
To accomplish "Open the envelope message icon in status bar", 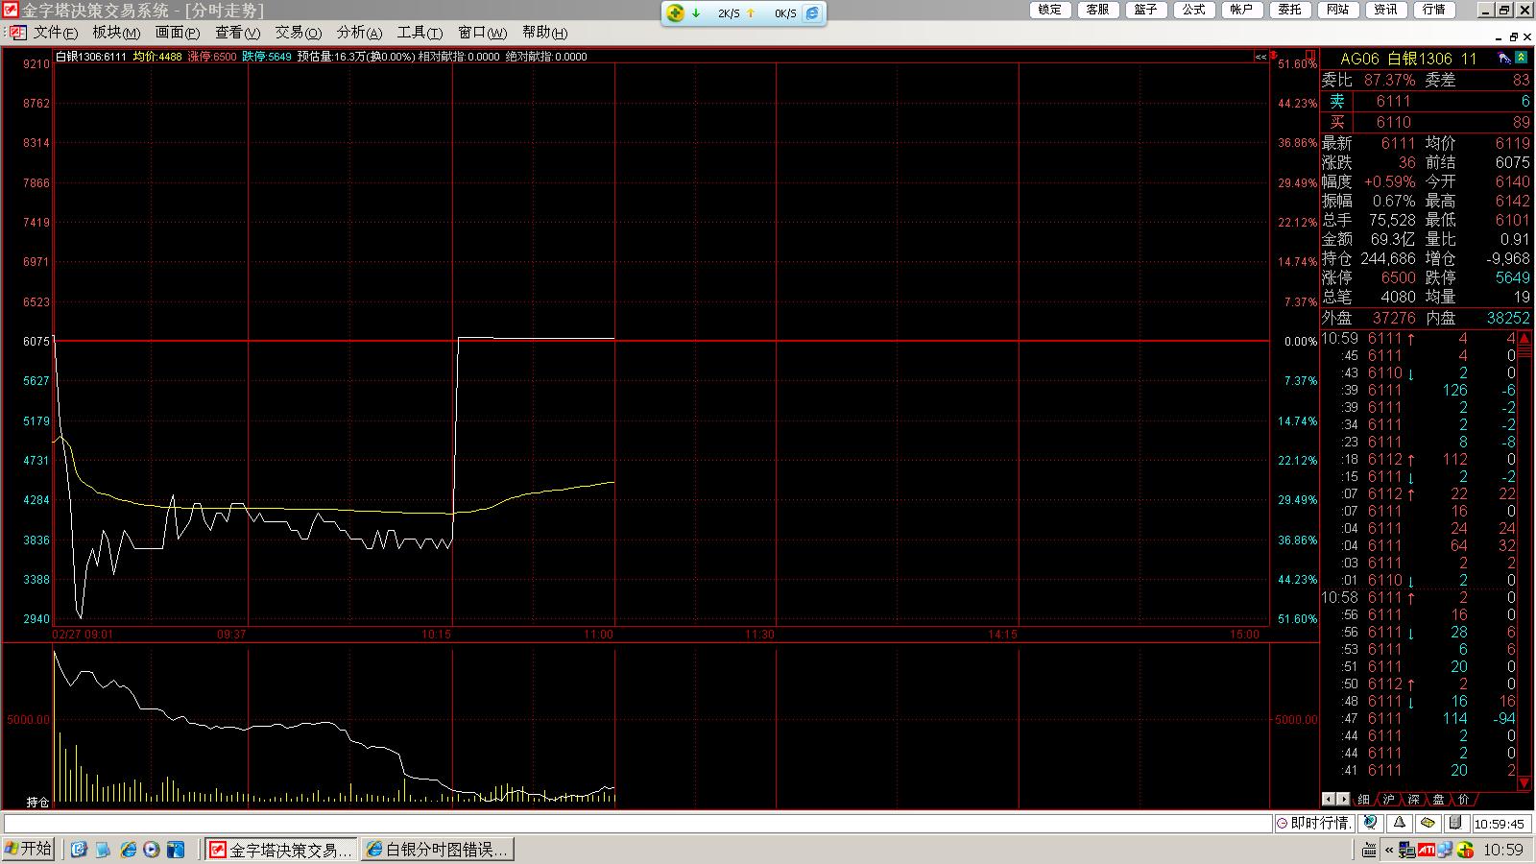I will [x=1428, y=824].
